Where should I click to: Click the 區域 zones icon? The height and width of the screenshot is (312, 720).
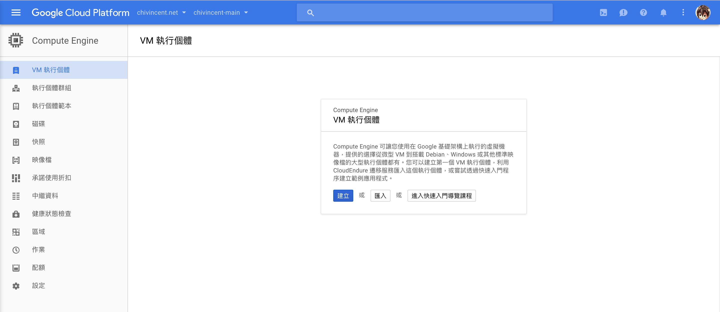(16, 232)
